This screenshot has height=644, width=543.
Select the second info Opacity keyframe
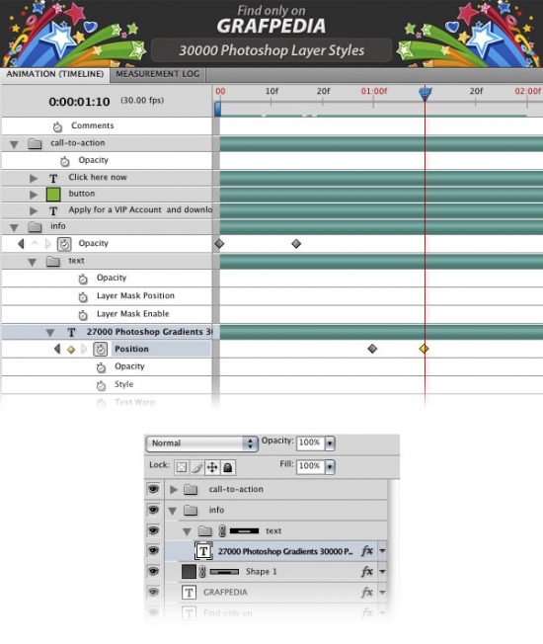(x=296, y=244)
